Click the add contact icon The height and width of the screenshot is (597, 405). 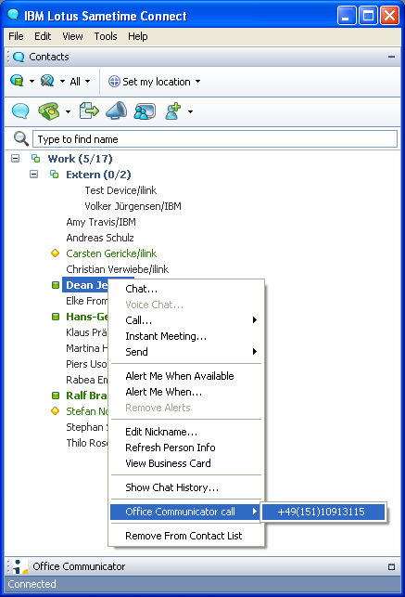(x=173, y=111)
